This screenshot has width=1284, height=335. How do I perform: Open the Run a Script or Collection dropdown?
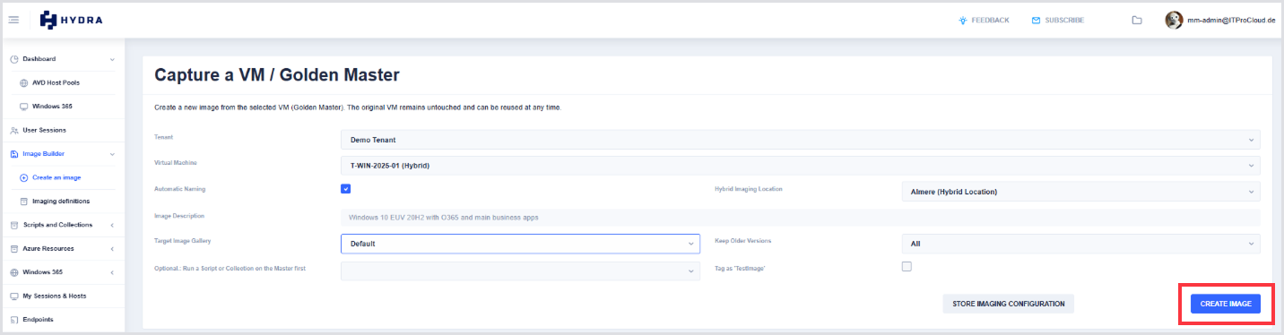(521, 271)
